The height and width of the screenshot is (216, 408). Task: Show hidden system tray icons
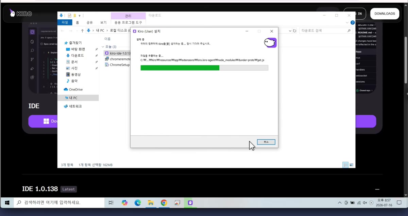click(x=339, y=203)
